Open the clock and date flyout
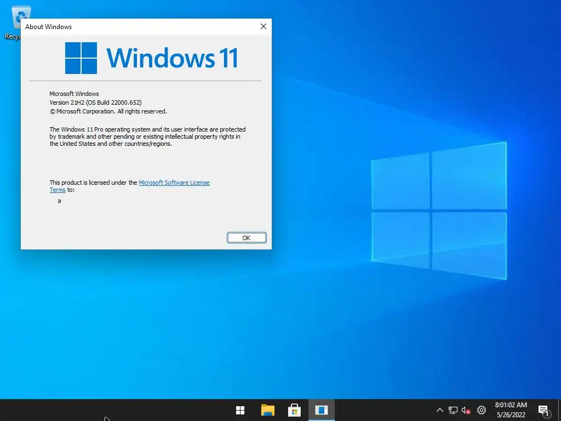The width and height of the screenshot is (561, 421). [511, 410]
